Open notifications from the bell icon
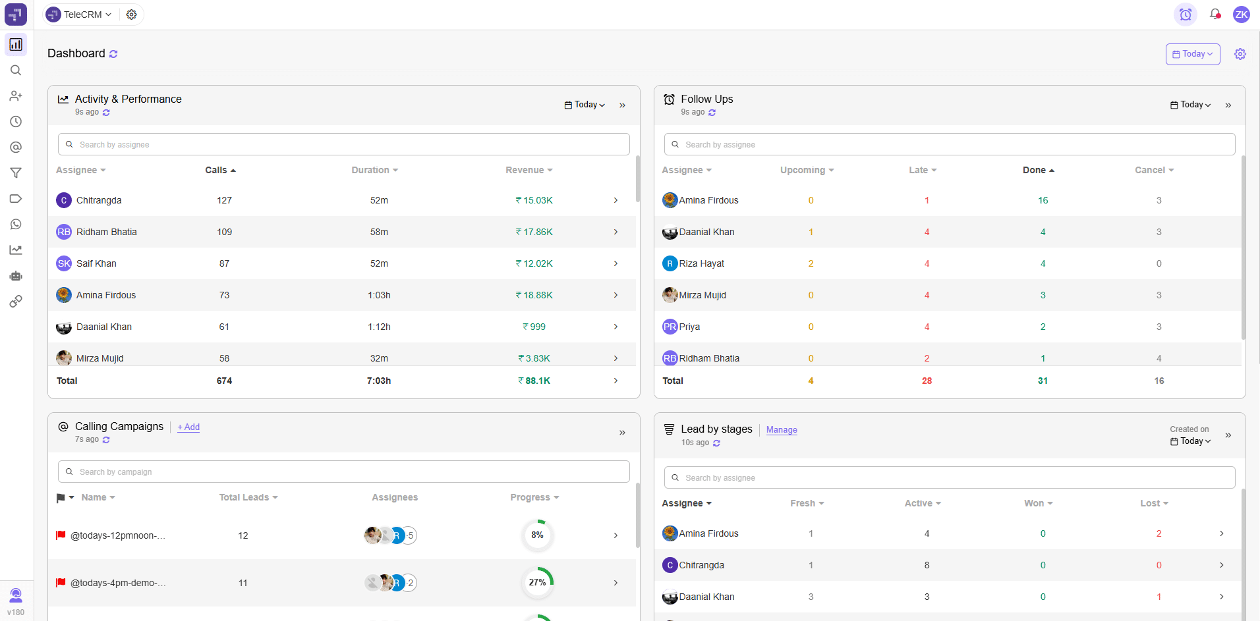The image size is (1260, 621). pos(1215,14)
